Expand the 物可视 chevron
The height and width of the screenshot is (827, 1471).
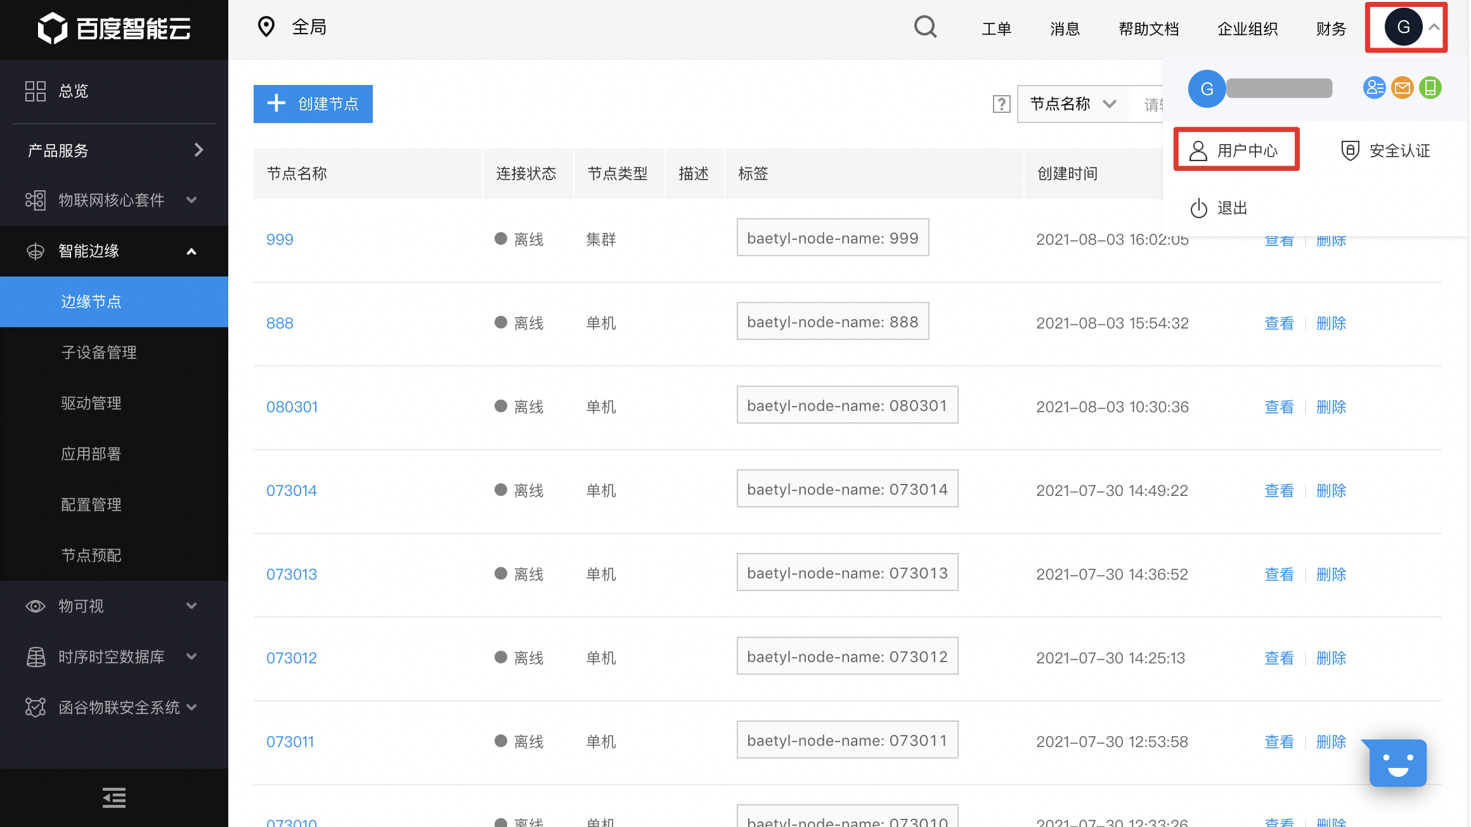tap(191, 606)
